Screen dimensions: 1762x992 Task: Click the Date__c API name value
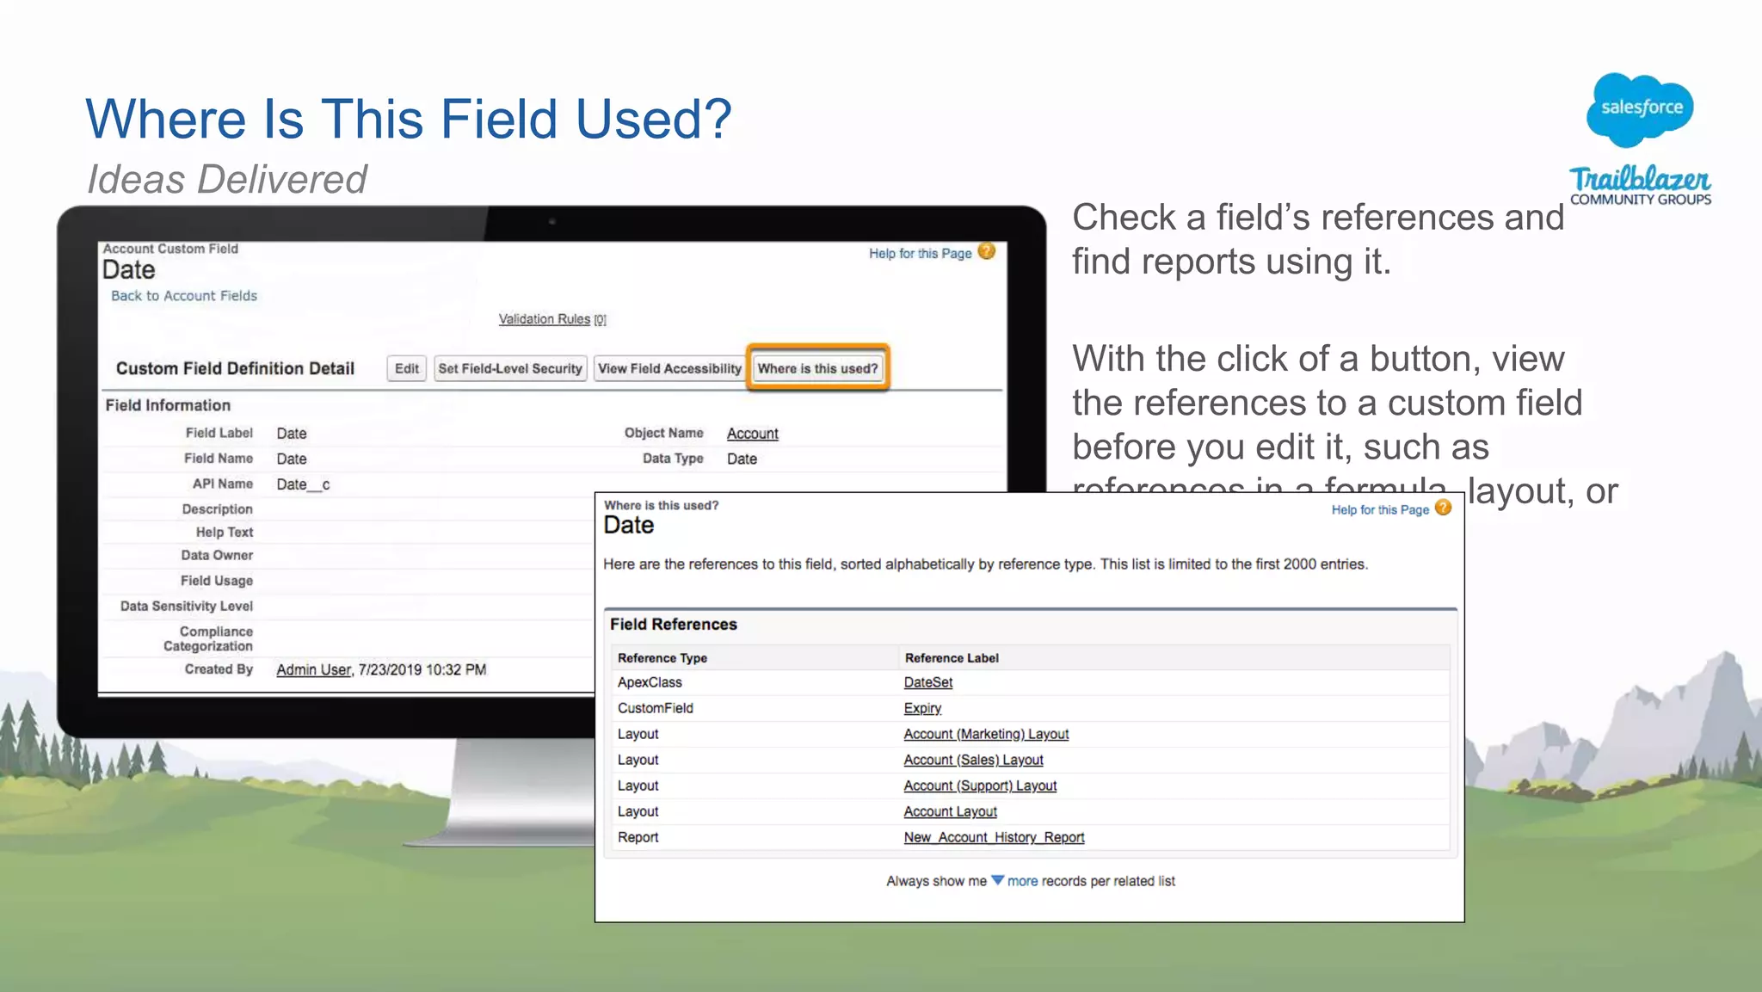(x=303, y=484)
